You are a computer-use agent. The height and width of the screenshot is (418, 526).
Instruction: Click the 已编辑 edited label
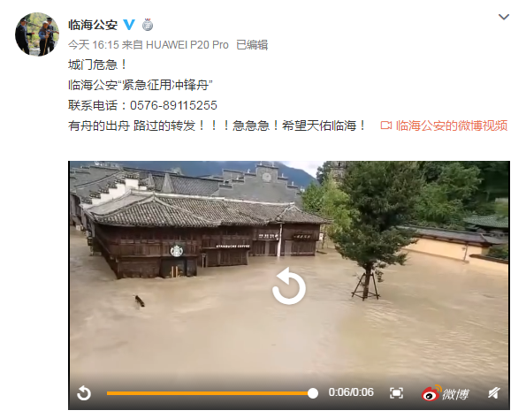(x=252, y=44)
